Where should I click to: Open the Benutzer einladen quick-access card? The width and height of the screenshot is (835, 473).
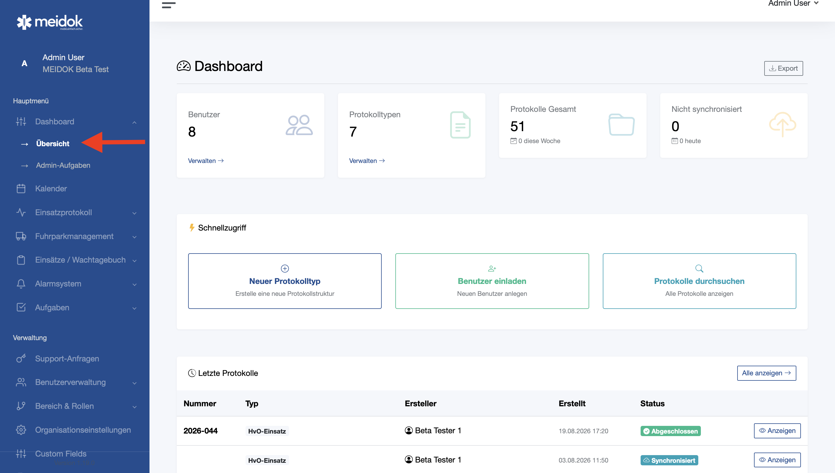tap(492, 281)
